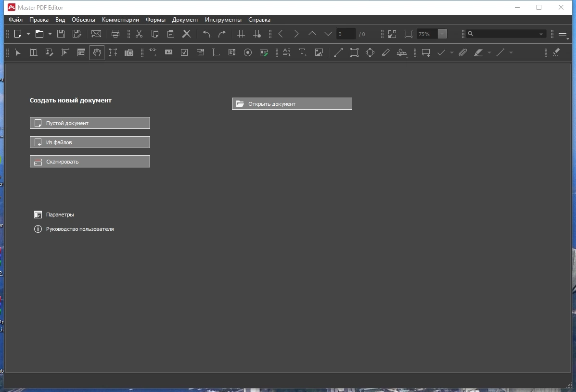Click the Copy icon
576x392 pixels.
pos(155,34)
